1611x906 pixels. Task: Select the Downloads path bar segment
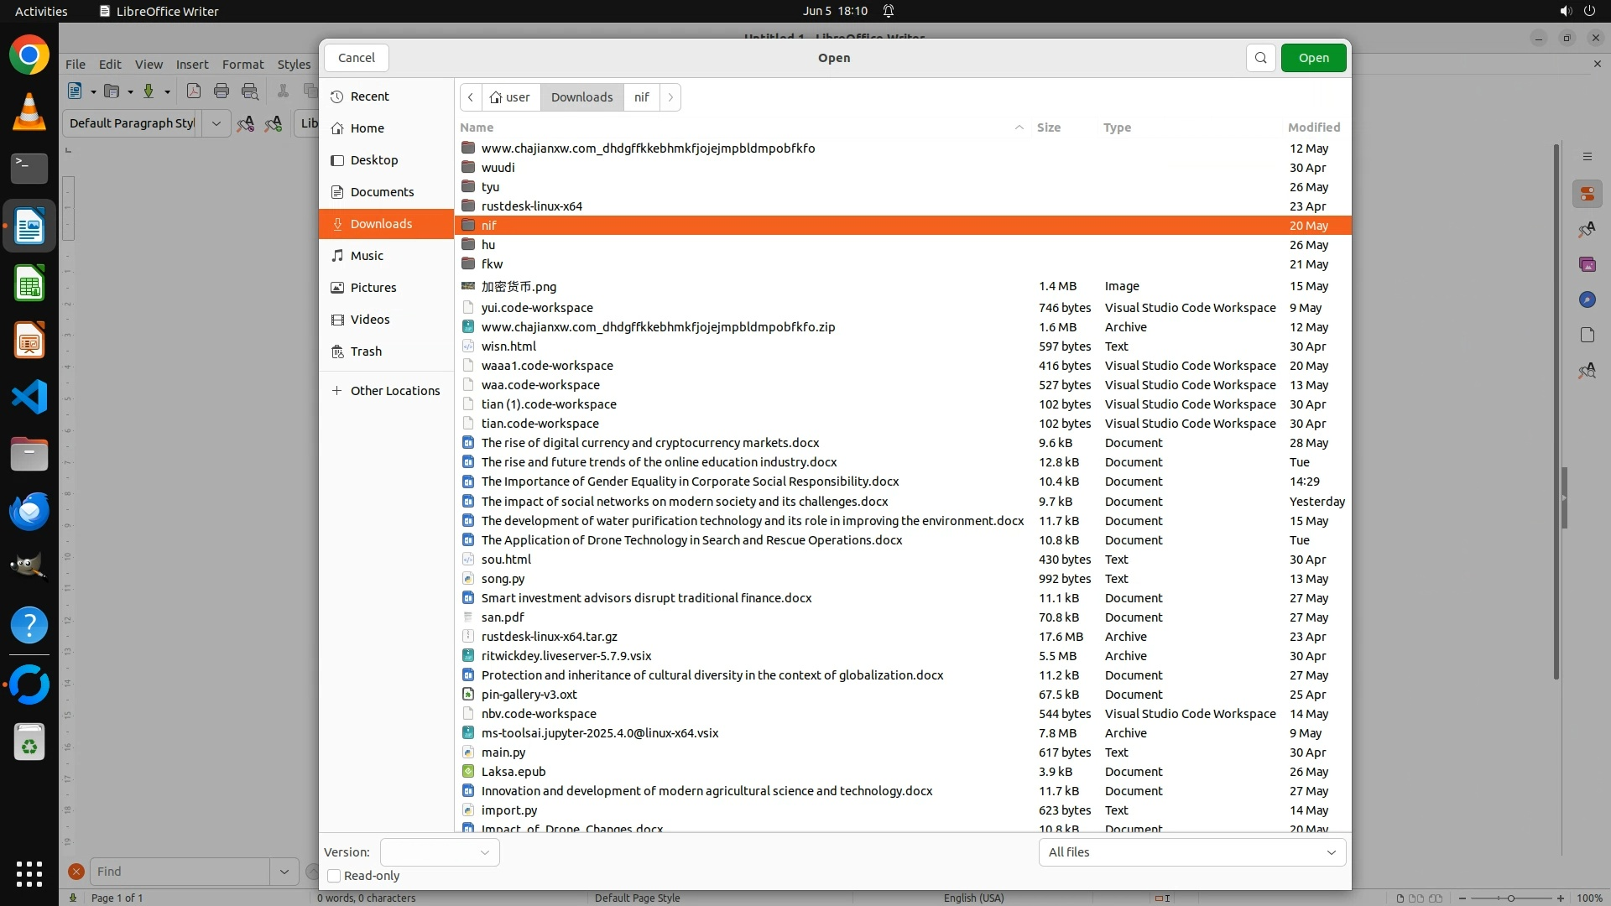581,97
